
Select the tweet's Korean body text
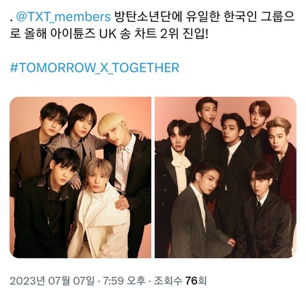click(152, 25)
